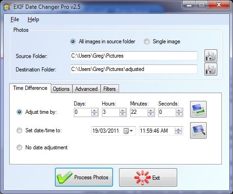Open the Filters tab
The height and width of the screenshot is (194, 233).
tap(109, 89)
